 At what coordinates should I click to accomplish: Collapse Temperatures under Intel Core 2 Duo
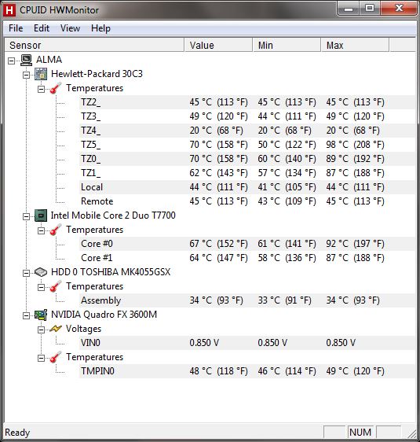(x=41, y=230)
